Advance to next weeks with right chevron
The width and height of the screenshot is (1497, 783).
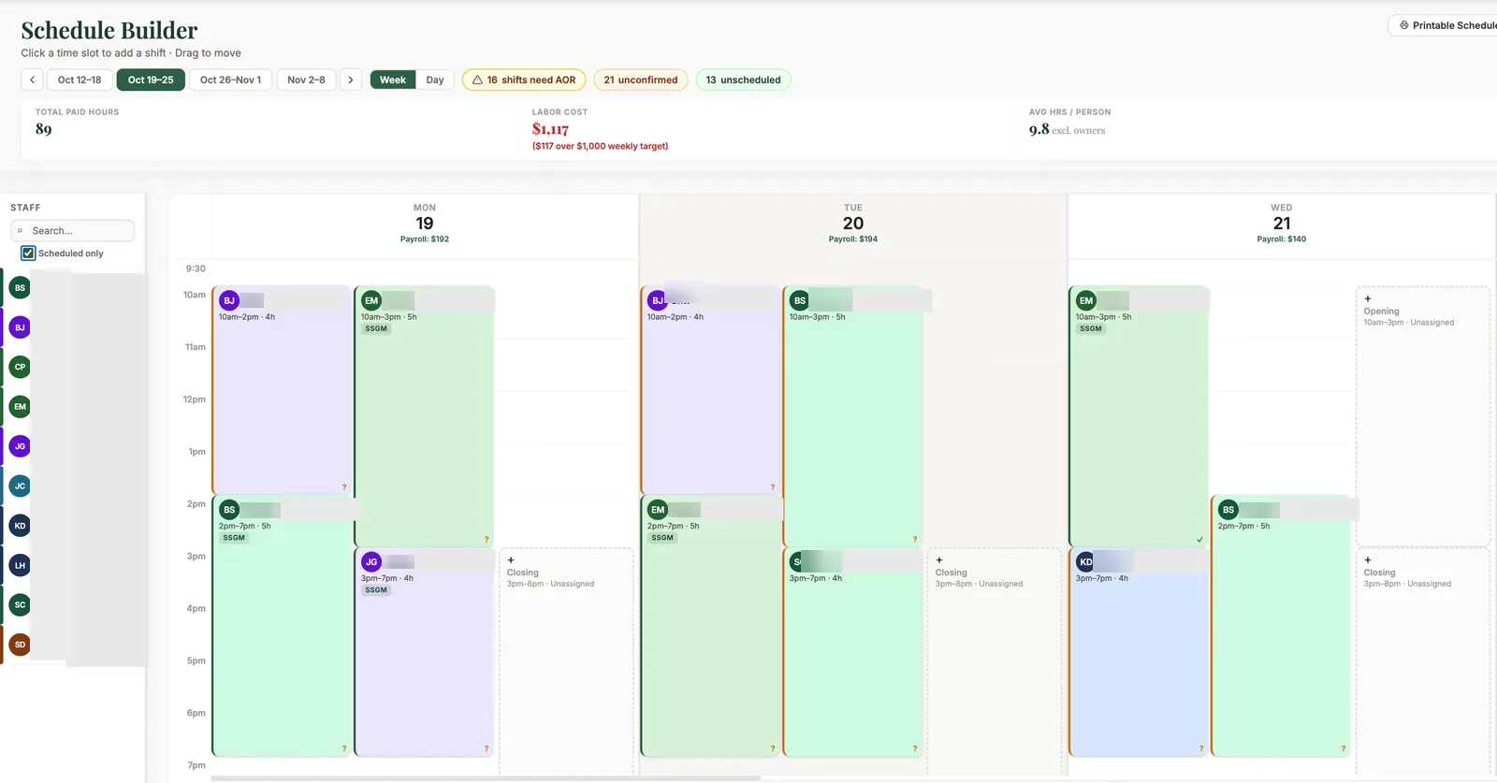(351, 80)
